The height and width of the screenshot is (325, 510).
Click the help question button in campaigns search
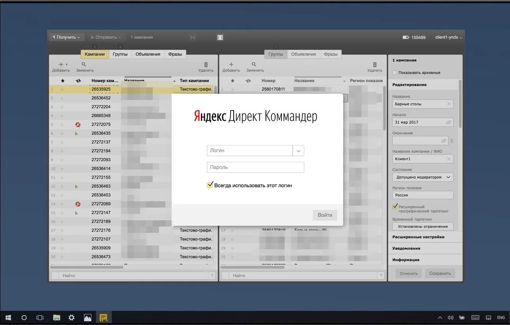point(212,276)
